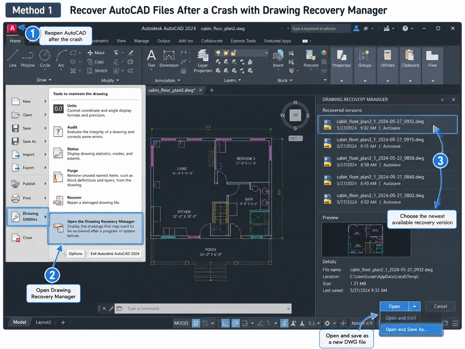Viewport: 465px width, 349px height.
Task: Click the Open button in recovery manager
Action: click(x=394, y=306)
